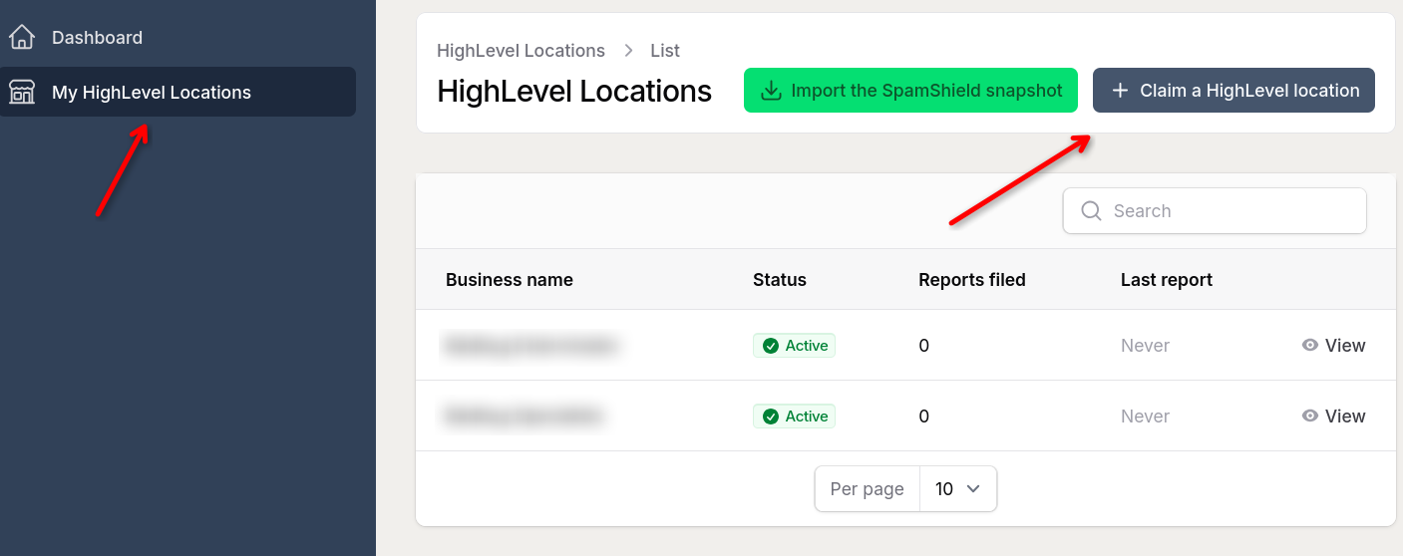
Task: Click the second row's Active status badge
Action: 794,417
